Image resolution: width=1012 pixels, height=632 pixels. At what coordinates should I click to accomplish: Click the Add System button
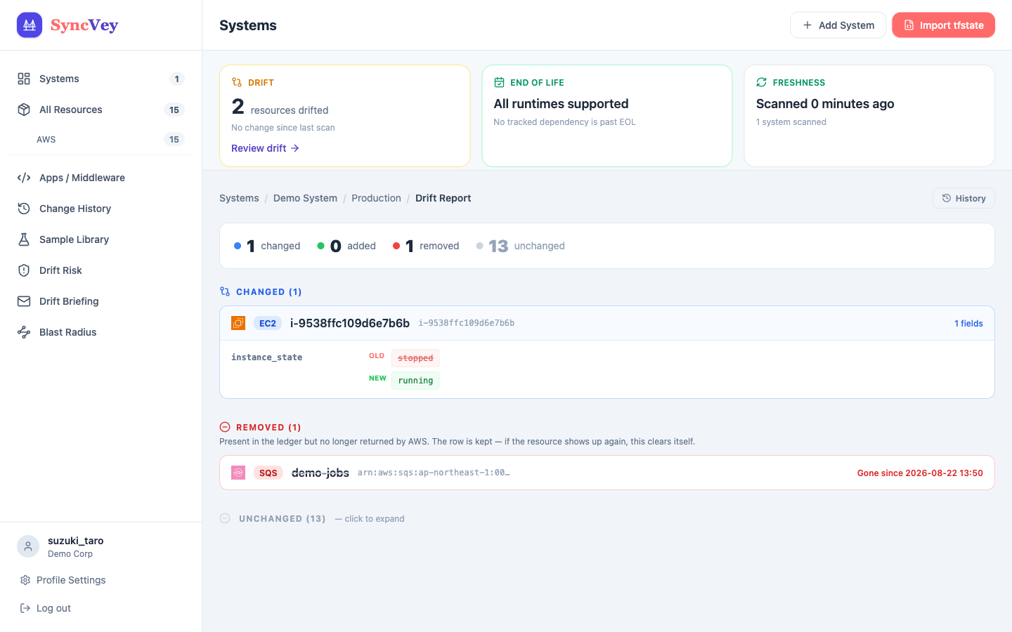[x=838, y=25]
